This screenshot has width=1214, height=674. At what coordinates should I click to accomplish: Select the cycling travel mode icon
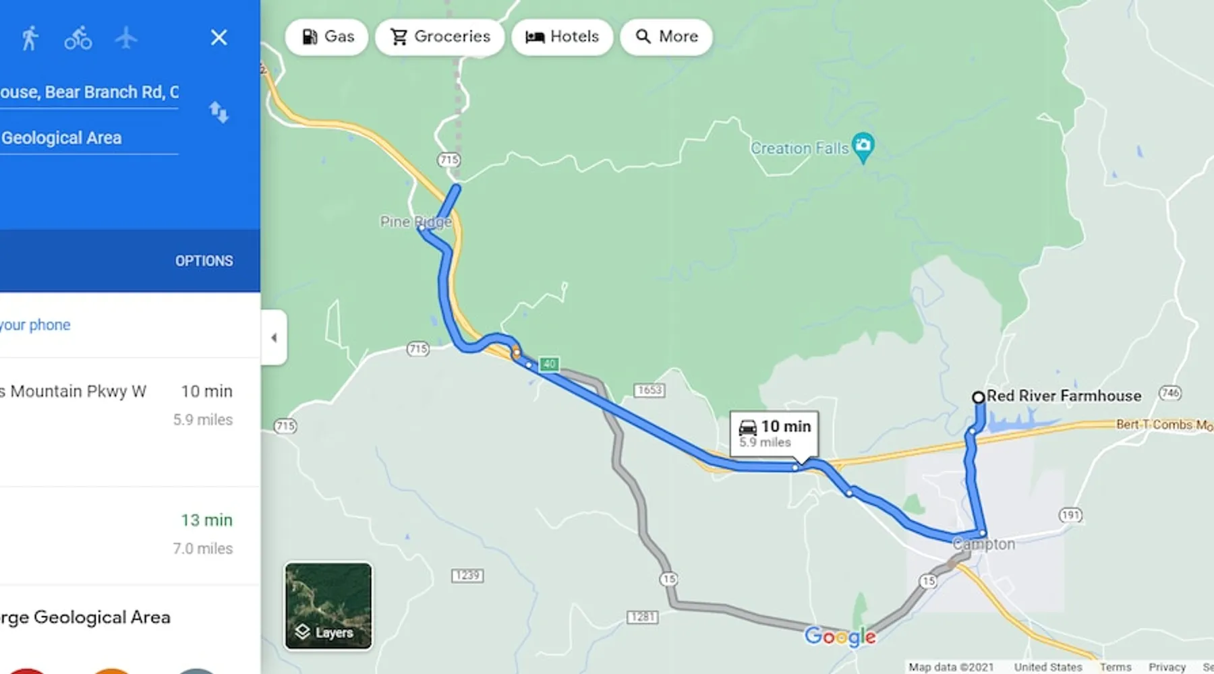point(78,38)
